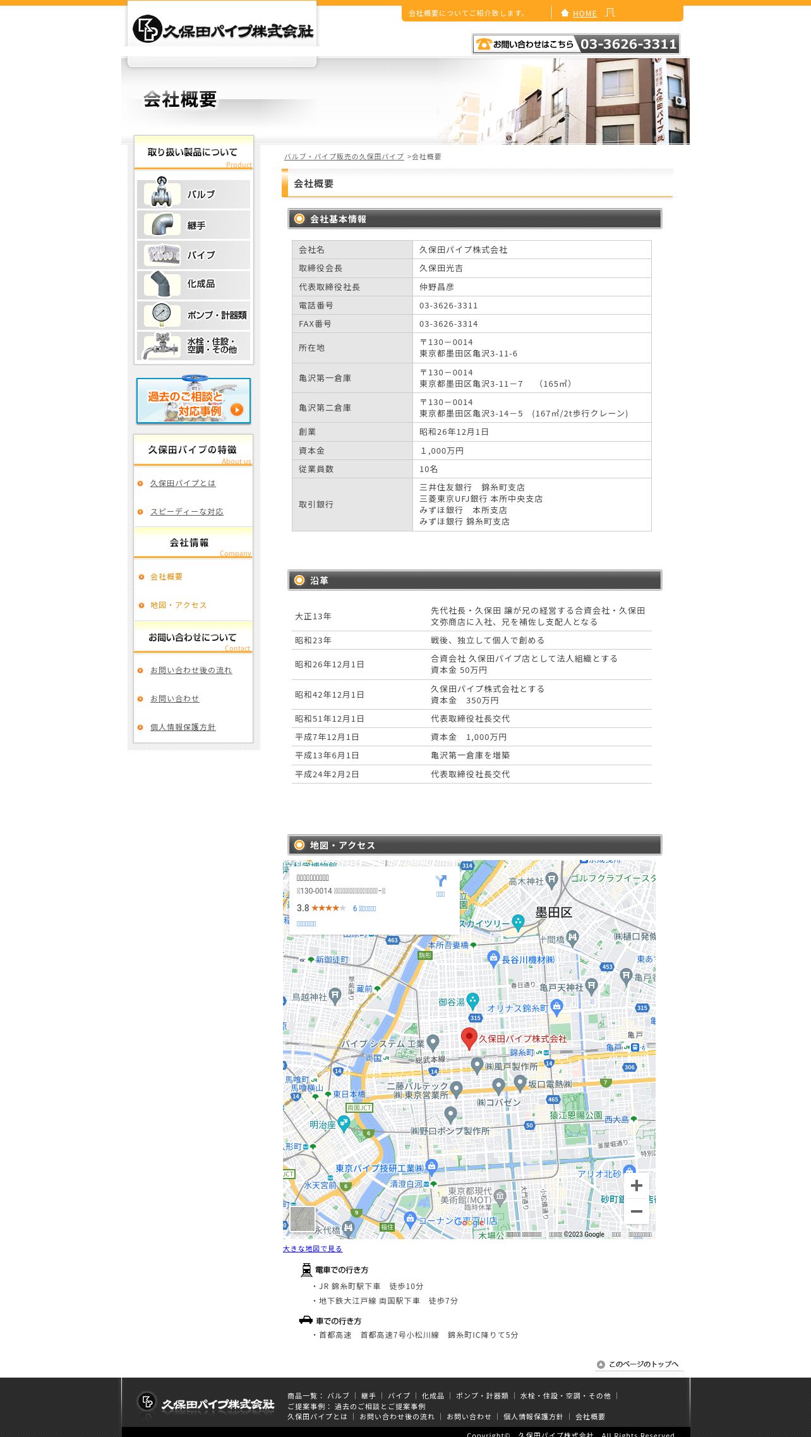This screenshot has height=1437, width=811.
Task: Click the Kubota Pipe company logo
Action: [x=222, y=28]
